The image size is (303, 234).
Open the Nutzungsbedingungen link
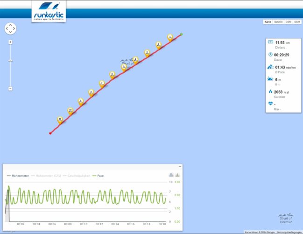click(289, 232)
